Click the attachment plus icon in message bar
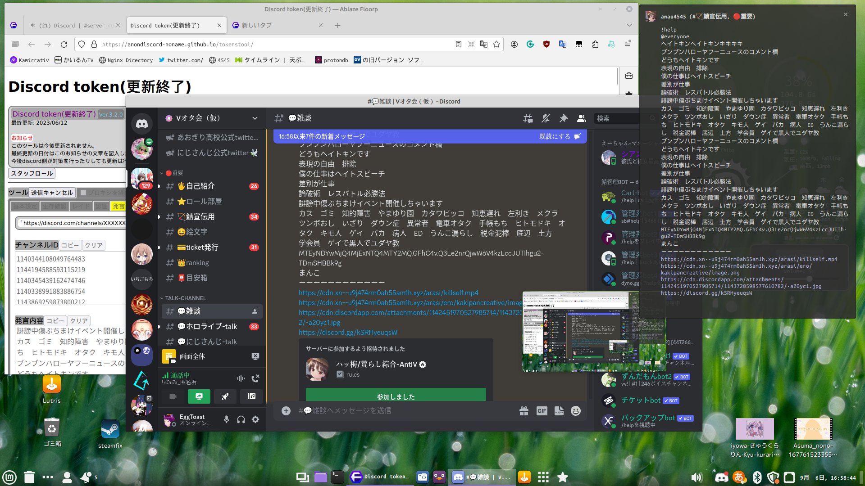Image resolution: width=865 pixels, height=486 pixels. [x=286, y=411]
